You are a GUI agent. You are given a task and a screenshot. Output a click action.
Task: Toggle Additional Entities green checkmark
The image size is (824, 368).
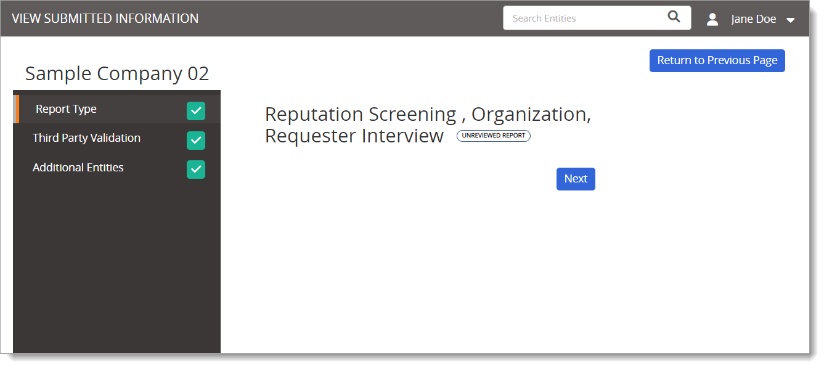pyautogui.click(x=196, y=170)
